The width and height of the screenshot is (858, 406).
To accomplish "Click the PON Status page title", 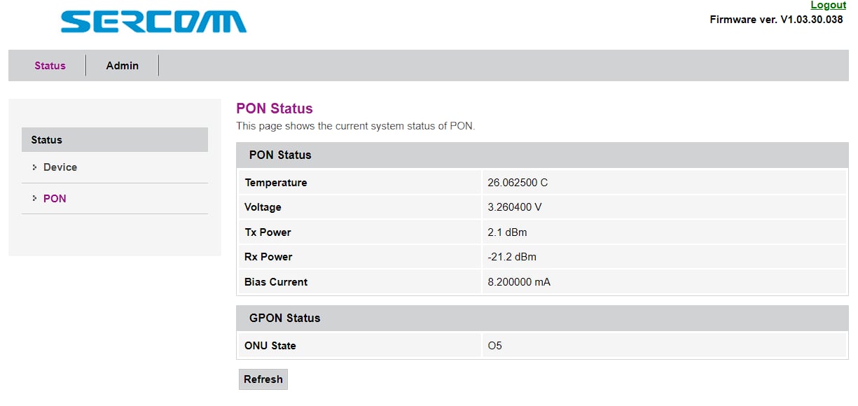I will tap(275, 108).
